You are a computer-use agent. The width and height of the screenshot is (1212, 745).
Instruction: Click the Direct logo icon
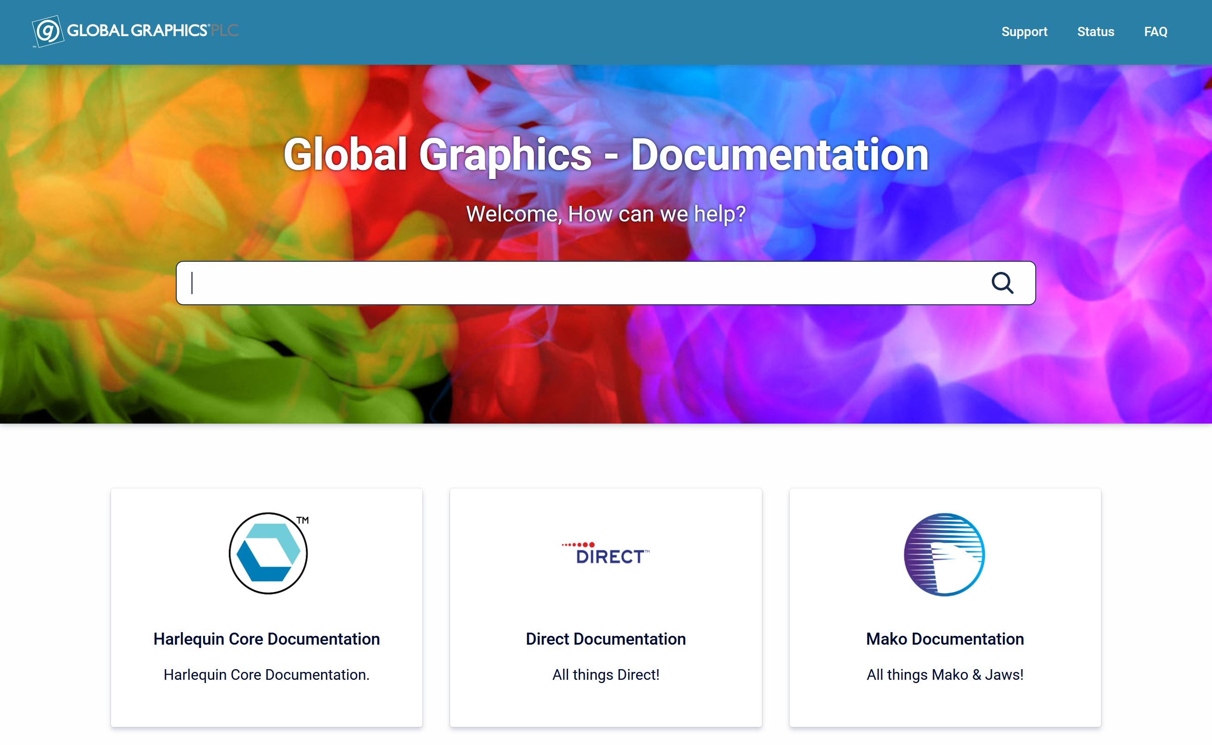(606, 554)
